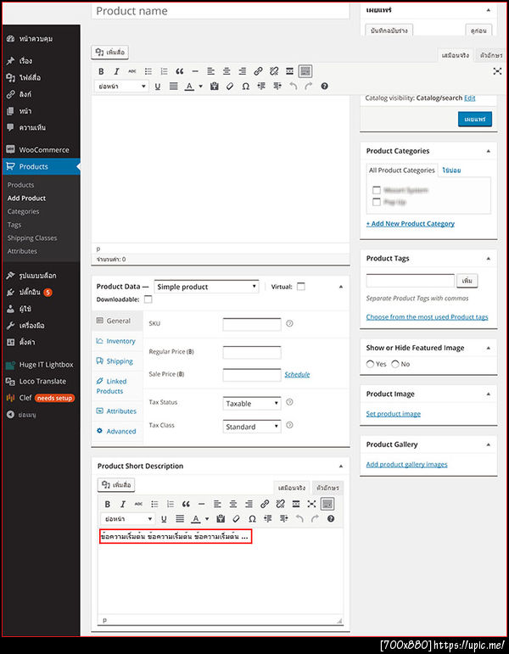Screen dimensions: 509x654
Task: Open the Tax Status Taxable dropdown
Action: [252, 403]
